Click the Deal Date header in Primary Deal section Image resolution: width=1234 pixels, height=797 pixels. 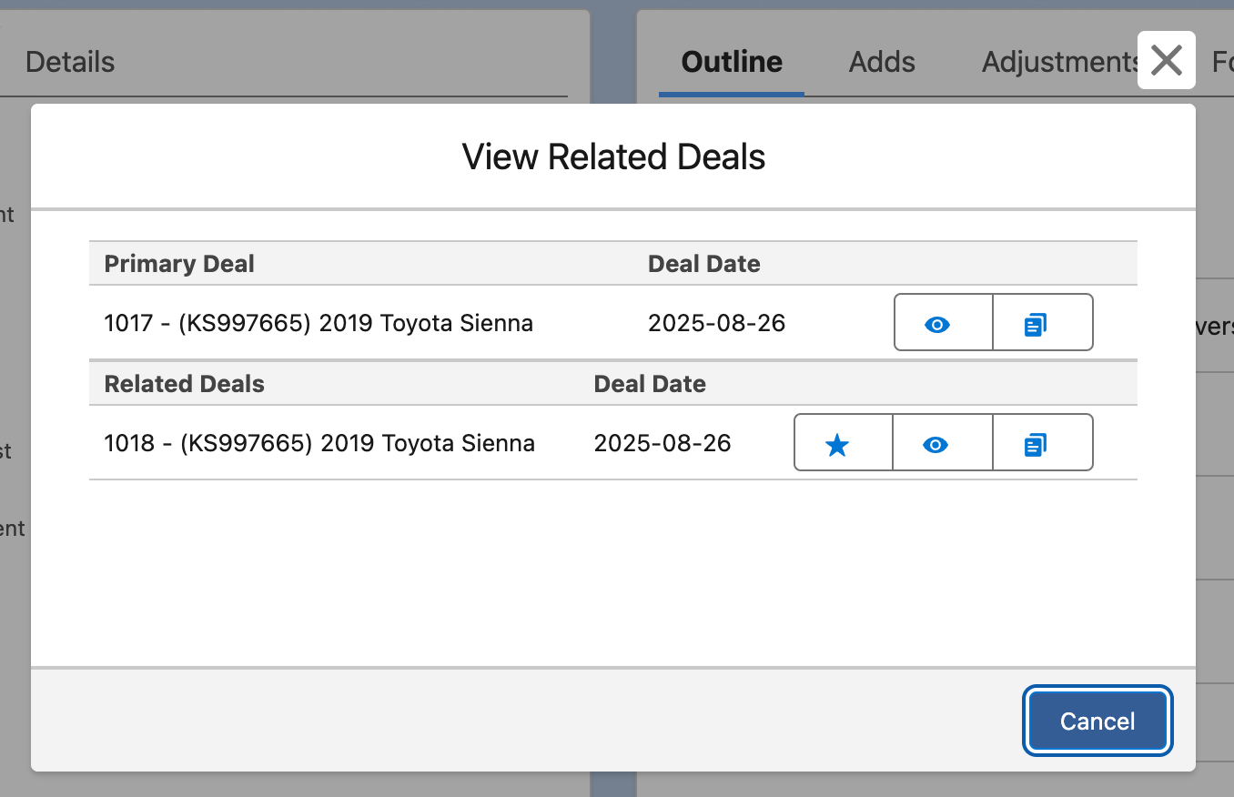[704, 264]
